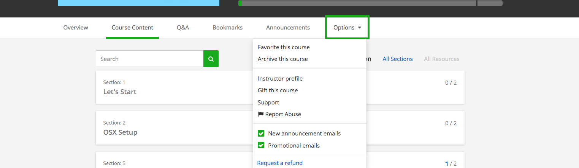The width and height of the screenshot is (579, 168).
Task: Click the course progress bar
Action: tap(370, 3)
